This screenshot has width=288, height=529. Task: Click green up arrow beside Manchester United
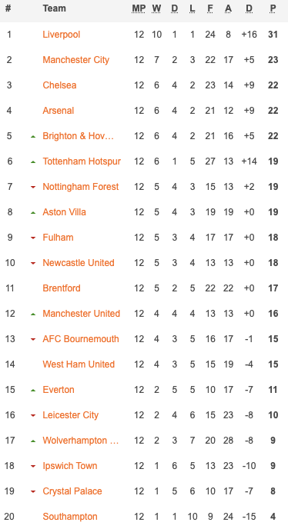pyautogui.click(x=33, y=314)
